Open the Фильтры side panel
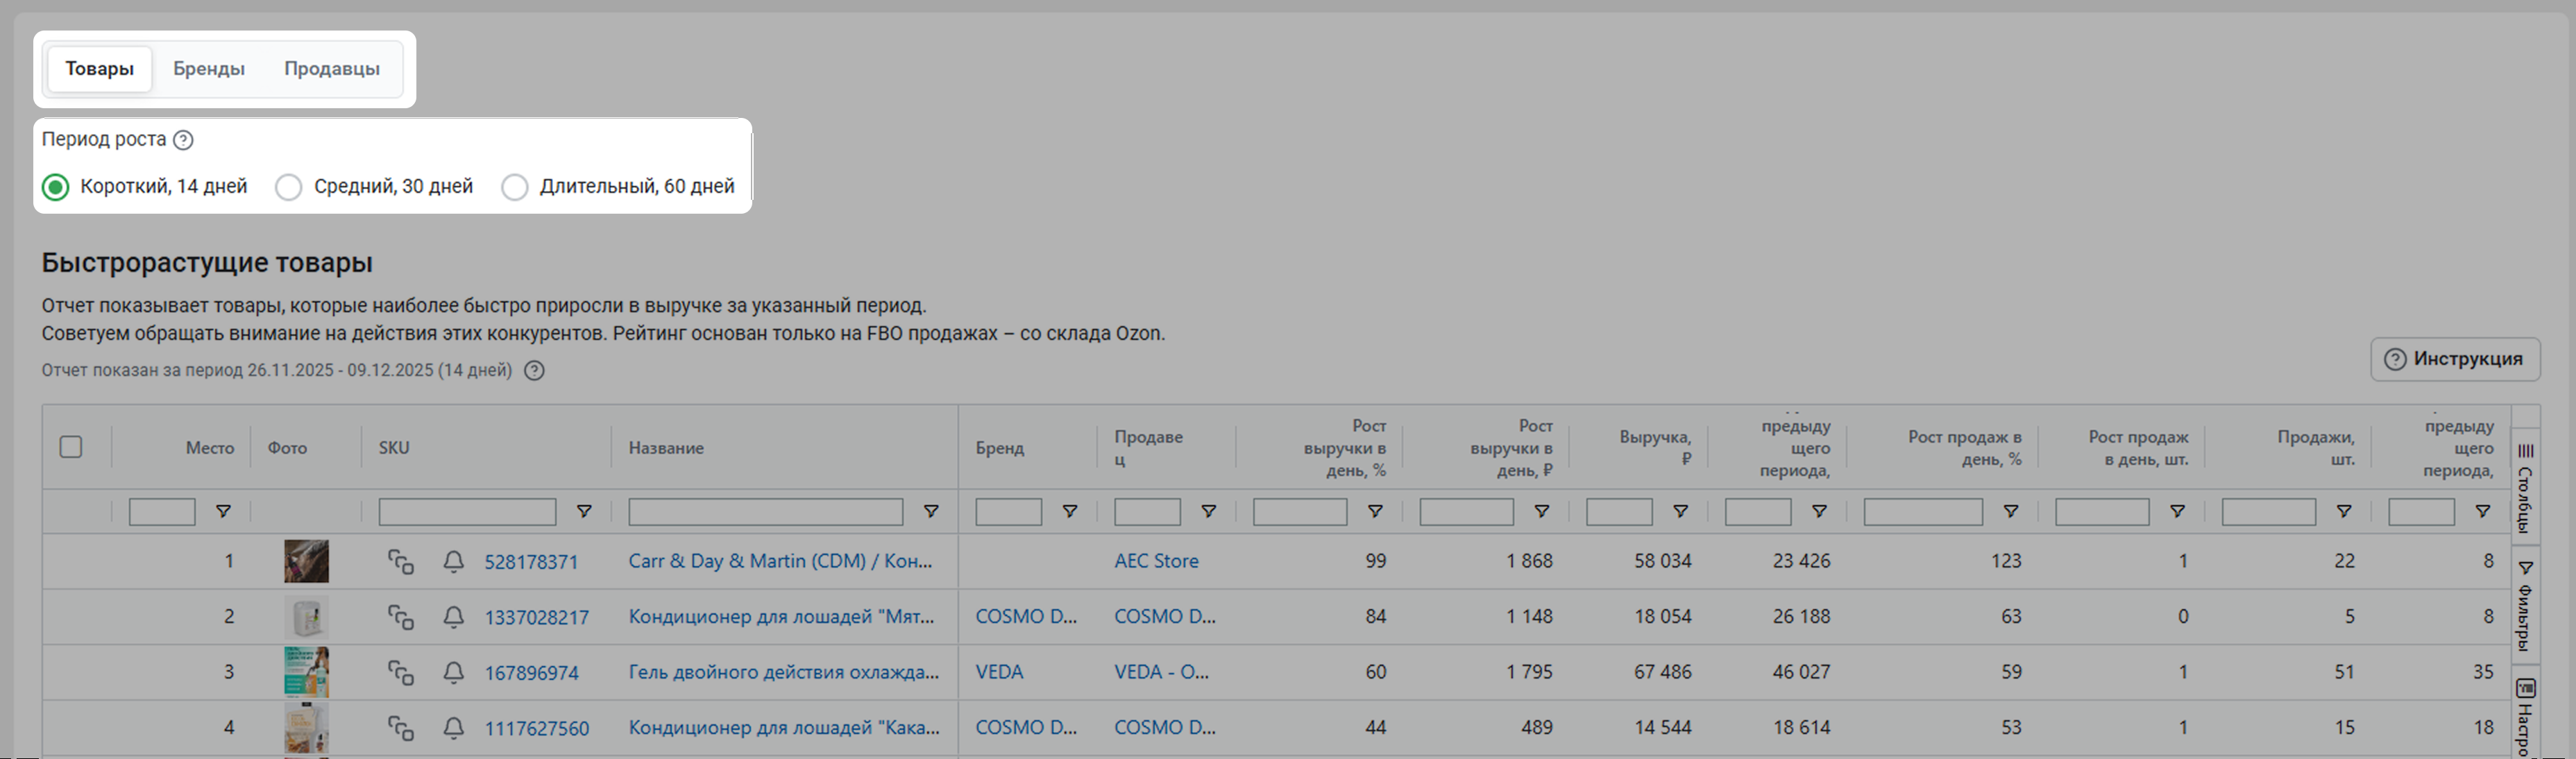Viewport: 2576px width, 759px height. pyautogui.click(x=2525, y=605)
